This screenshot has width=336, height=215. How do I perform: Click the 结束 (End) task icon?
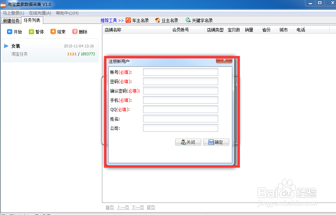[58, 31]
